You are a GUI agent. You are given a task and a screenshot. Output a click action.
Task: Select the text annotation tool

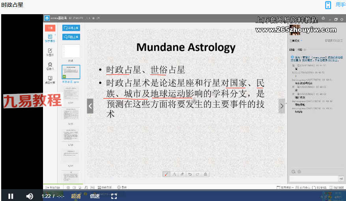click(x=174, y=174)
